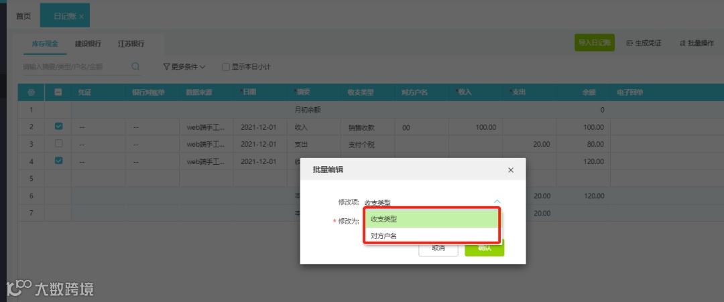Viewport: 724px width, 302px height.
Task: Click the green 确认 button
Action: 485,248
